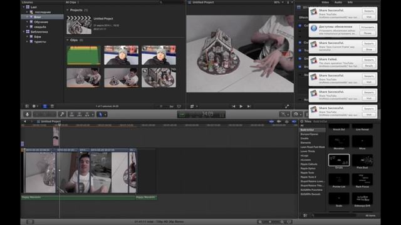Click Details on Share Failed notification
Viewport: 401px width, 225px height.
(369, 66)
